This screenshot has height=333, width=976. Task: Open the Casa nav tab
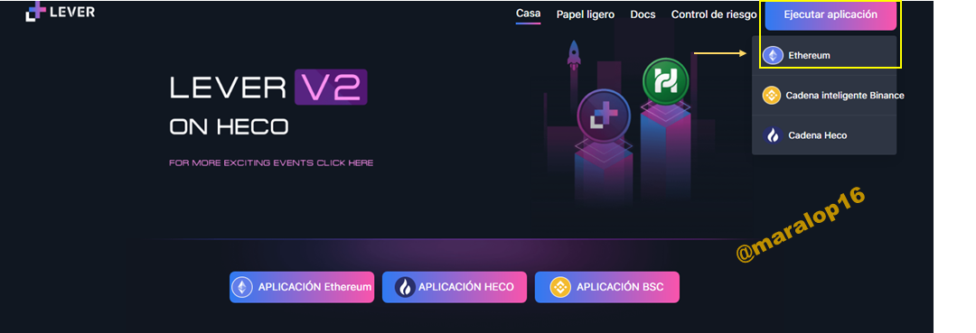pos(528,14)
